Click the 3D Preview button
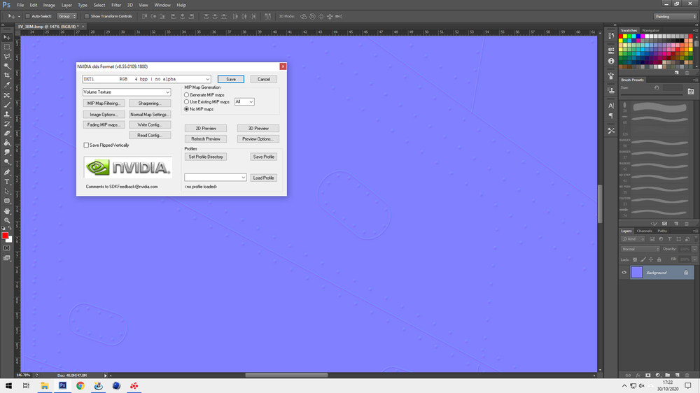 point(258,129)
